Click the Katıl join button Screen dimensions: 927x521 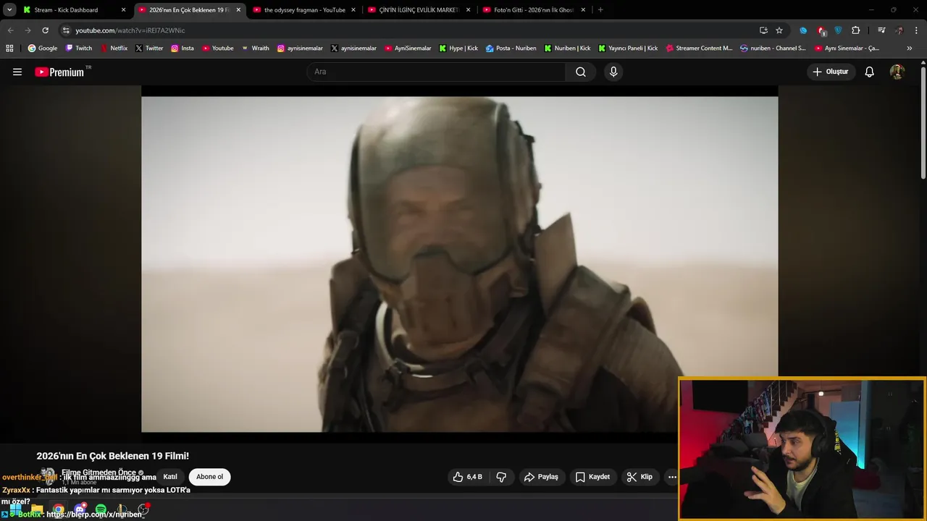pos(170,477)
